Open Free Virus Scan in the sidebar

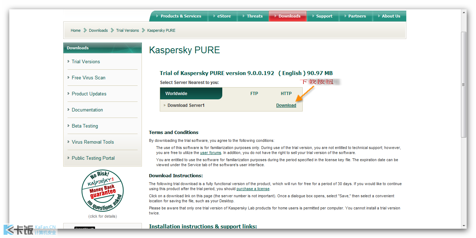[89, 78]
